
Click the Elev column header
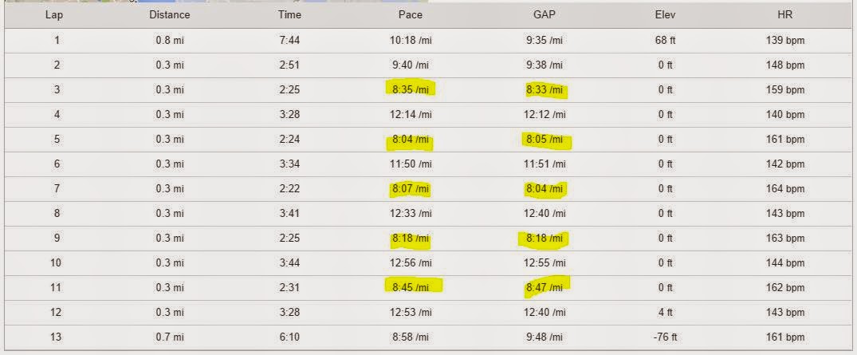665,15
